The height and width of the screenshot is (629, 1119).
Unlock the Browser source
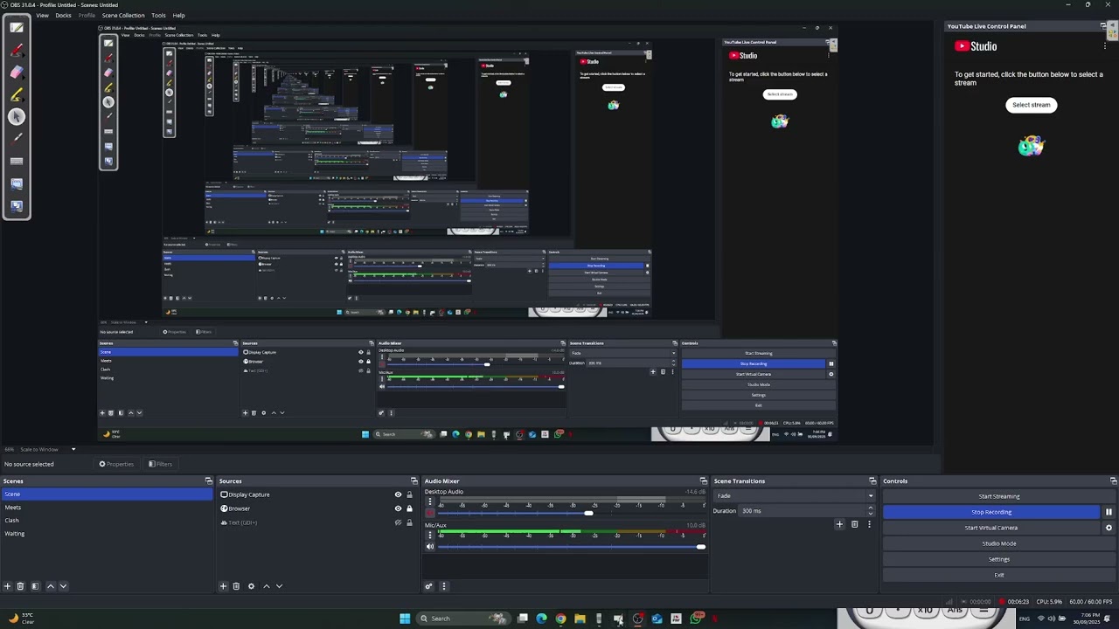pyautogui.click(x=409, y=508)
